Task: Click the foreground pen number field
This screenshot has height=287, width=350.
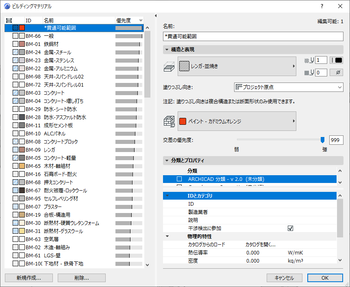Action: [321, 60]
